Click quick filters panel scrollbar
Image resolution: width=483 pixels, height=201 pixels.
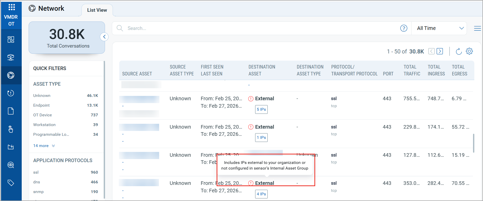104,129
